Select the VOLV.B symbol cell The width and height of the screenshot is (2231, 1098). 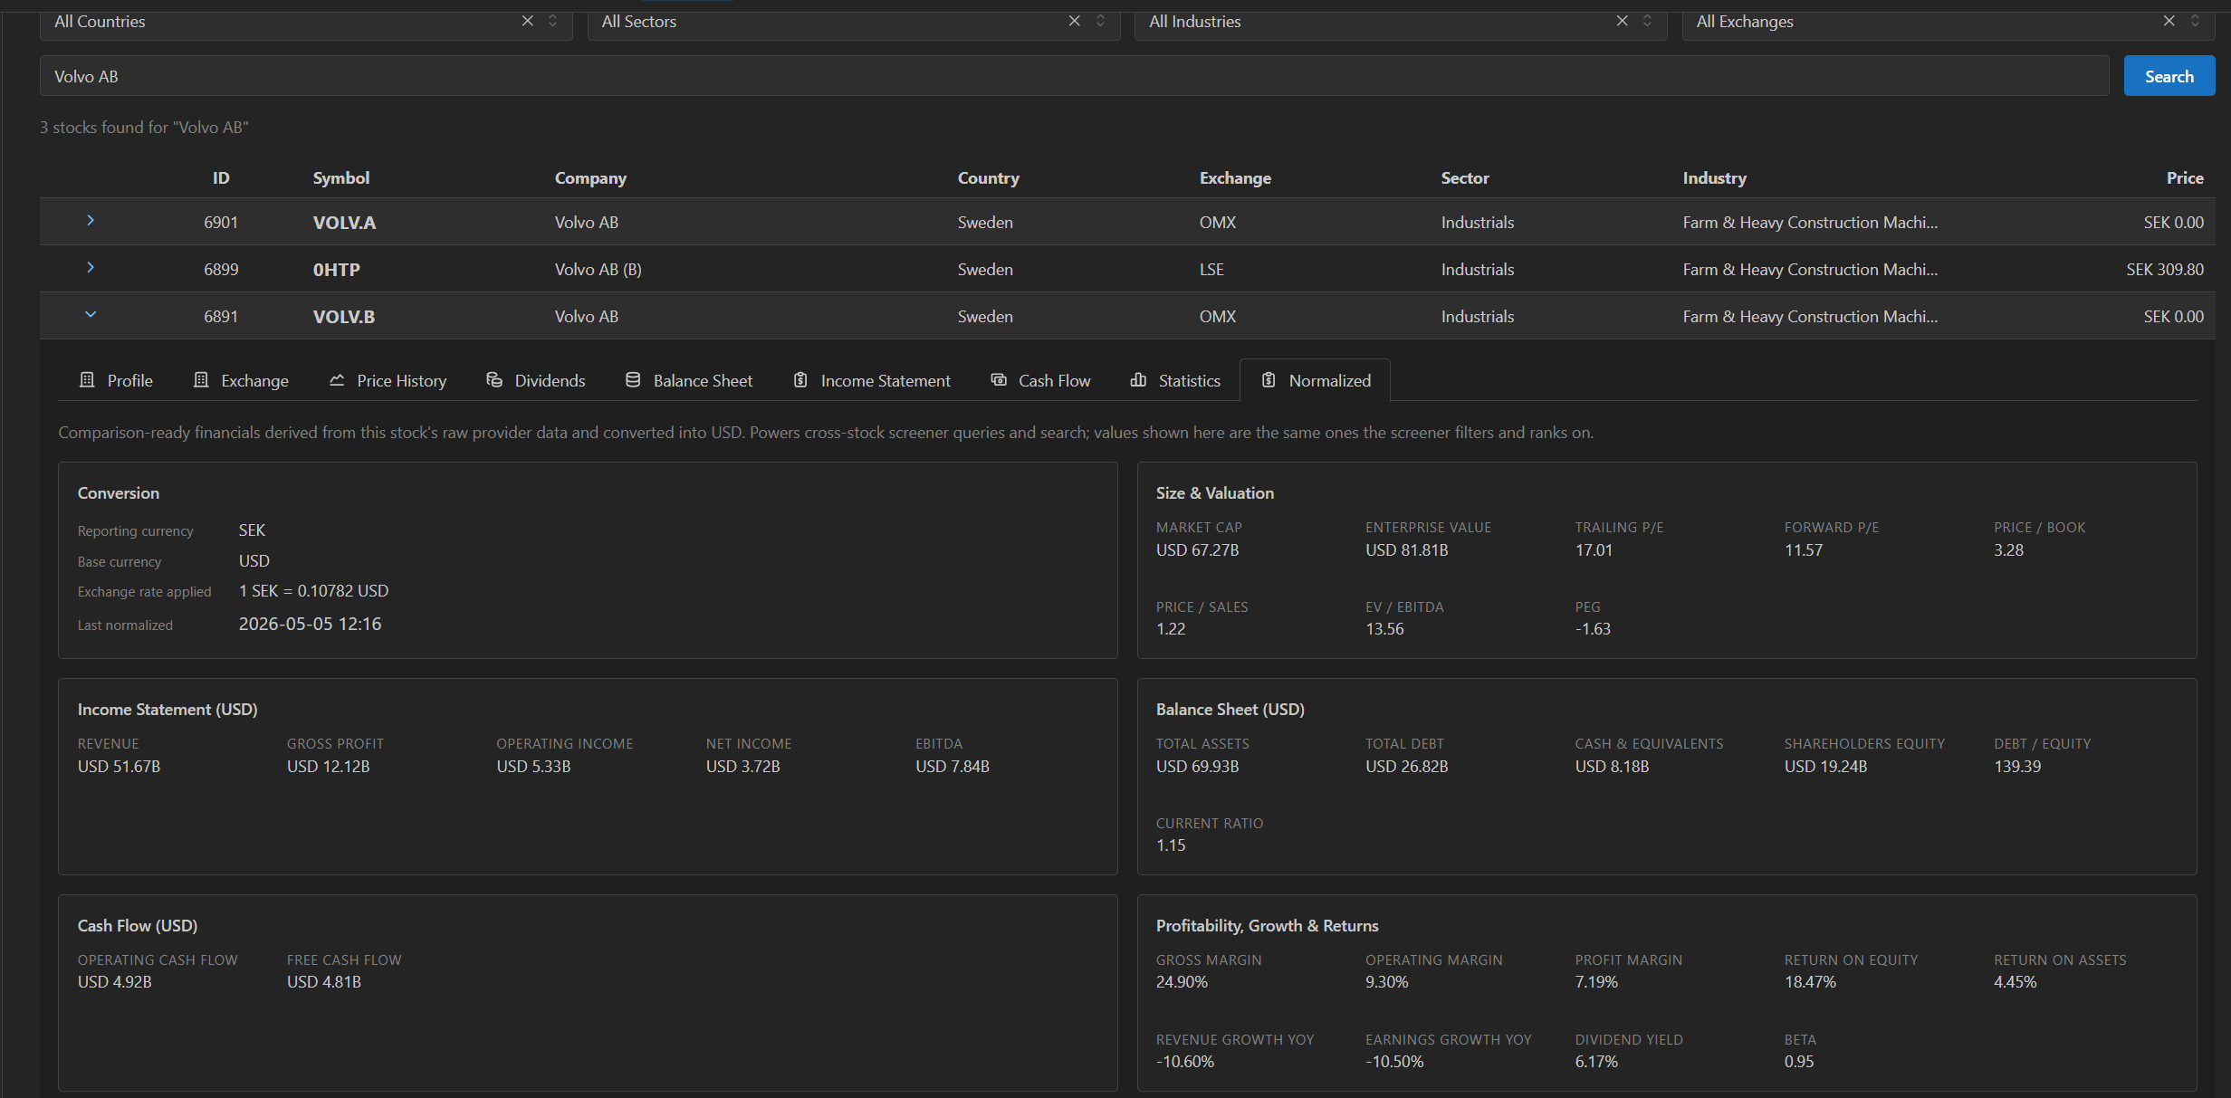coord(343,317)
